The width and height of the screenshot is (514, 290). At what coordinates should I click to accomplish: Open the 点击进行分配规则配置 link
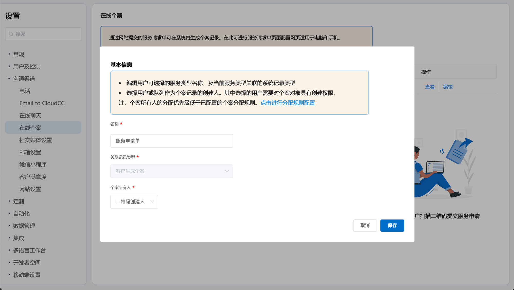point(288,103)
